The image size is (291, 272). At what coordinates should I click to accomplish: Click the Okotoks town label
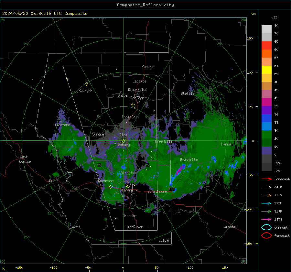coord(129,216)
